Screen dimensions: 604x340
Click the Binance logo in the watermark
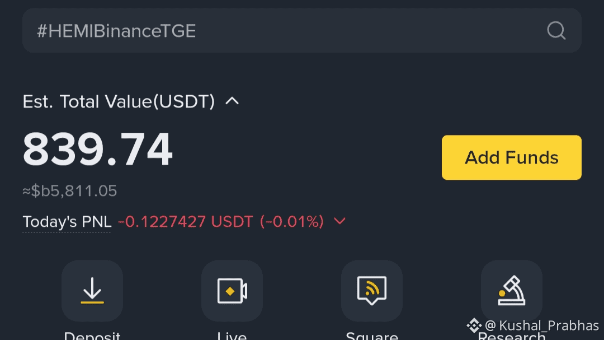tap(474, 325)
